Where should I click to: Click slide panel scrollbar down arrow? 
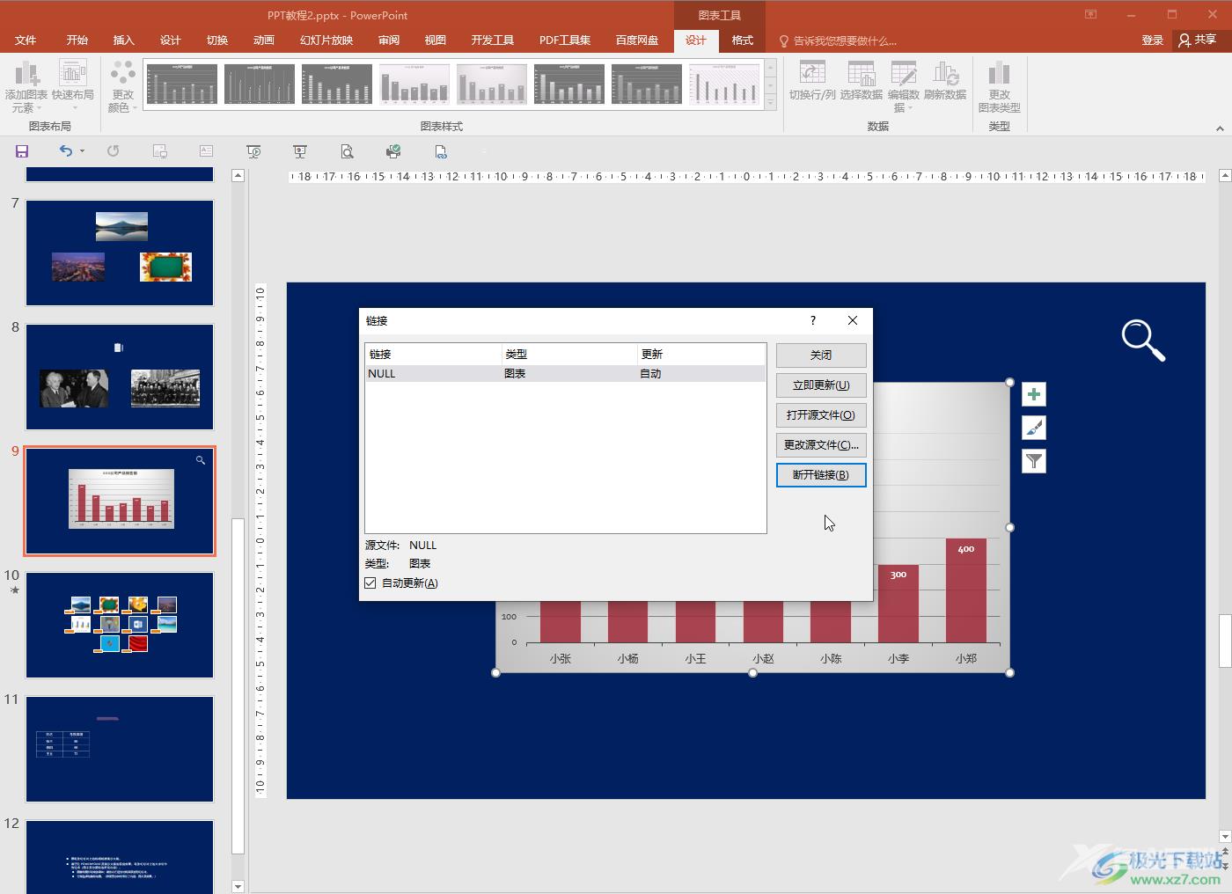pyautogui.click(x=238, y=886)
